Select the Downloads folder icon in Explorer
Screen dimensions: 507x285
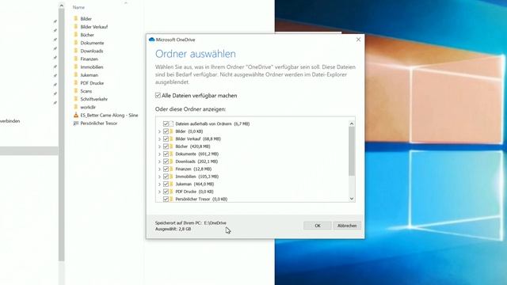click(76, 51)
